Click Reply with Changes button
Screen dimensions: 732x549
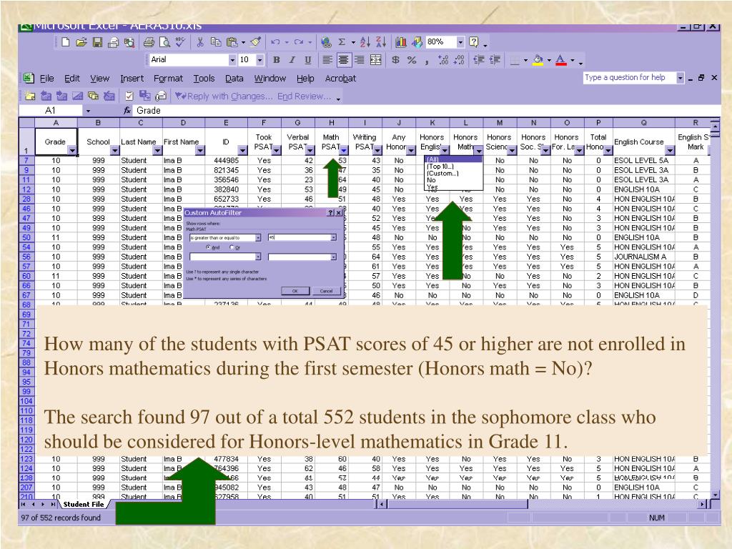[224, 97]
